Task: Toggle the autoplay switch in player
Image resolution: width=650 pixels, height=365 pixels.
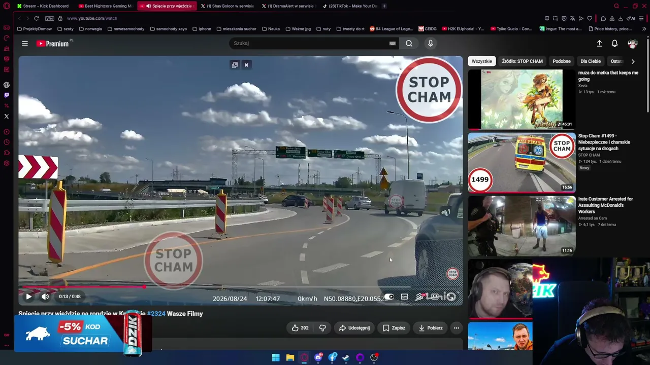Action: 389,297
